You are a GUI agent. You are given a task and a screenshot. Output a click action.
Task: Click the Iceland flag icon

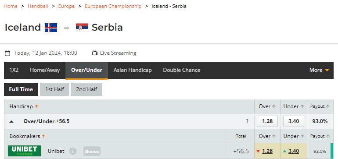click(51, 28)
